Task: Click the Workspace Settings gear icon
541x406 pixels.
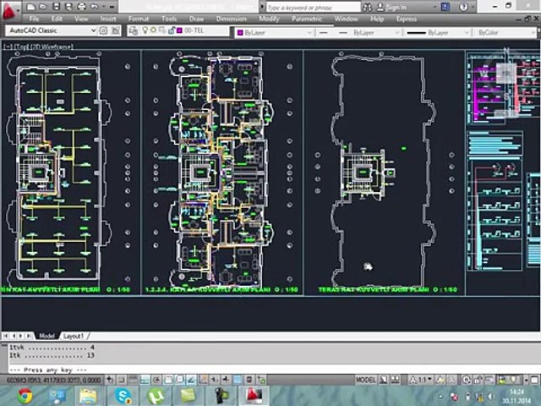Action: 105,31
